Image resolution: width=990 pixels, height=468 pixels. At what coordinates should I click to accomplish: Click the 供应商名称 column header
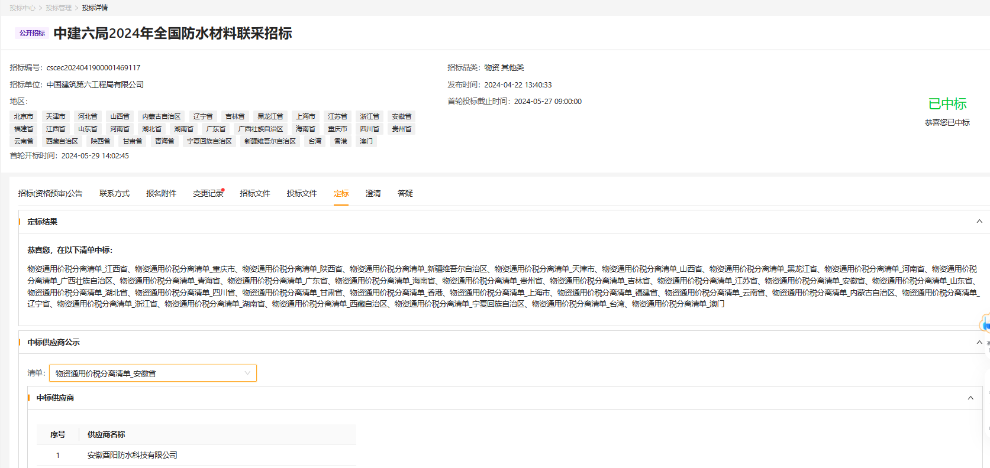pos(107,434)
